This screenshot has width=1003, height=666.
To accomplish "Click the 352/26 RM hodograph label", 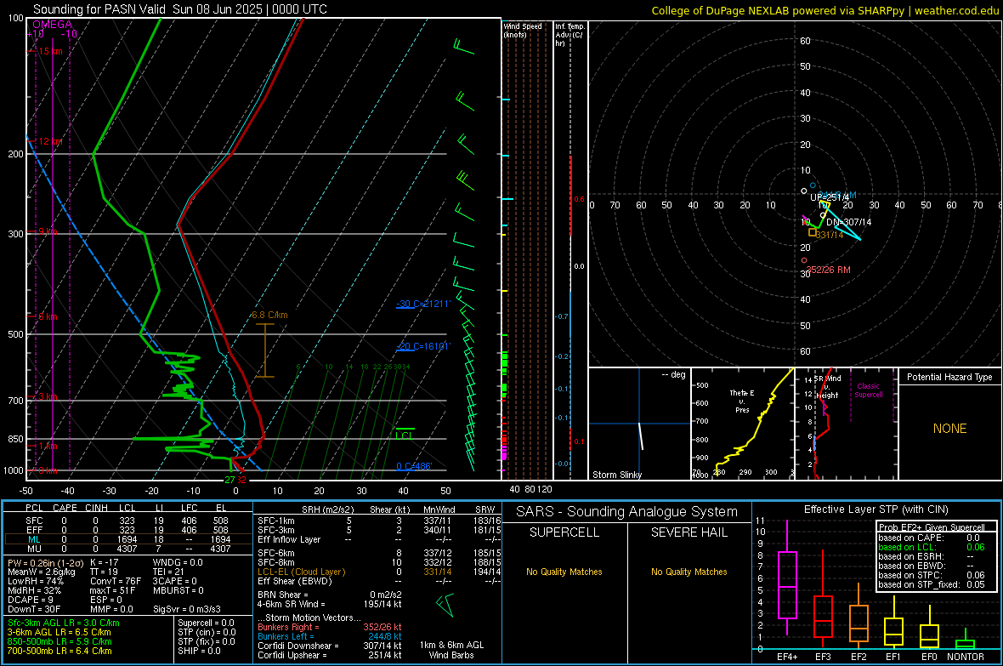I will (x=829, y=270).
